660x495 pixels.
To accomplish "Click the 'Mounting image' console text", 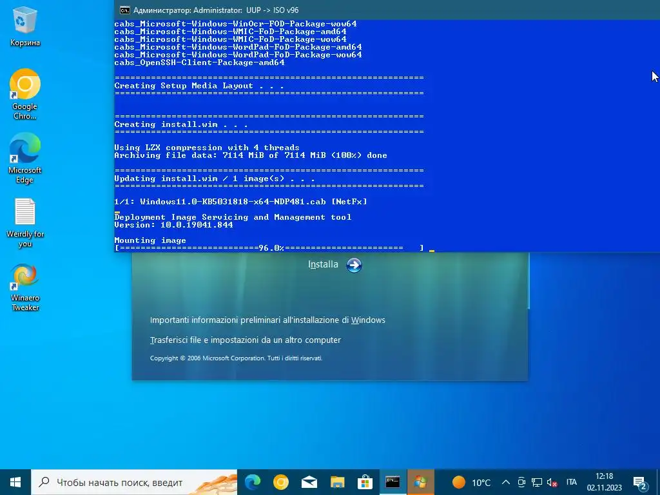I will (150, 240).
